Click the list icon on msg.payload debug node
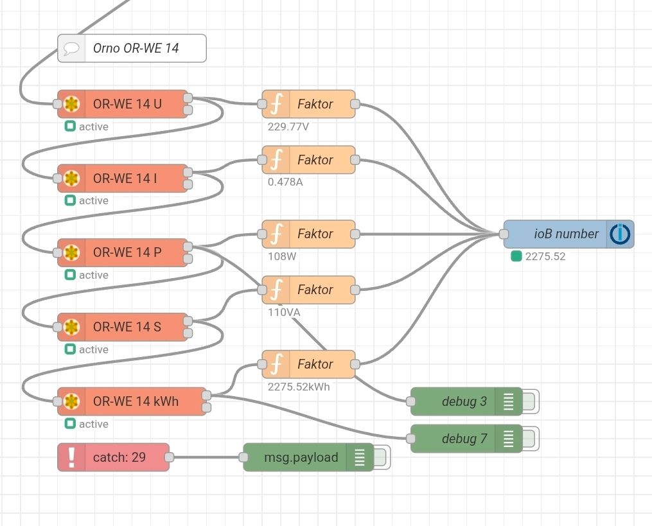Image resolution: width=652 pixels, height=526 pixels. click(x=360, y=457)
